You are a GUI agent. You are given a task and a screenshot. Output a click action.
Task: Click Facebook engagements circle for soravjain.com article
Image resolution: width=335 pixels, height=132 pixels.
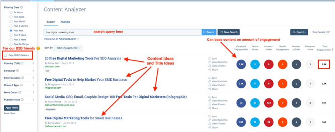[241, 64]
